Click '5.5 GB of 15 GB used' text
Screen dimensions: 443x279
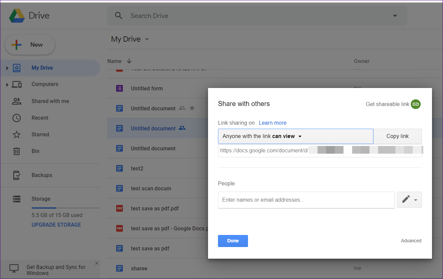tap(57, 215)
